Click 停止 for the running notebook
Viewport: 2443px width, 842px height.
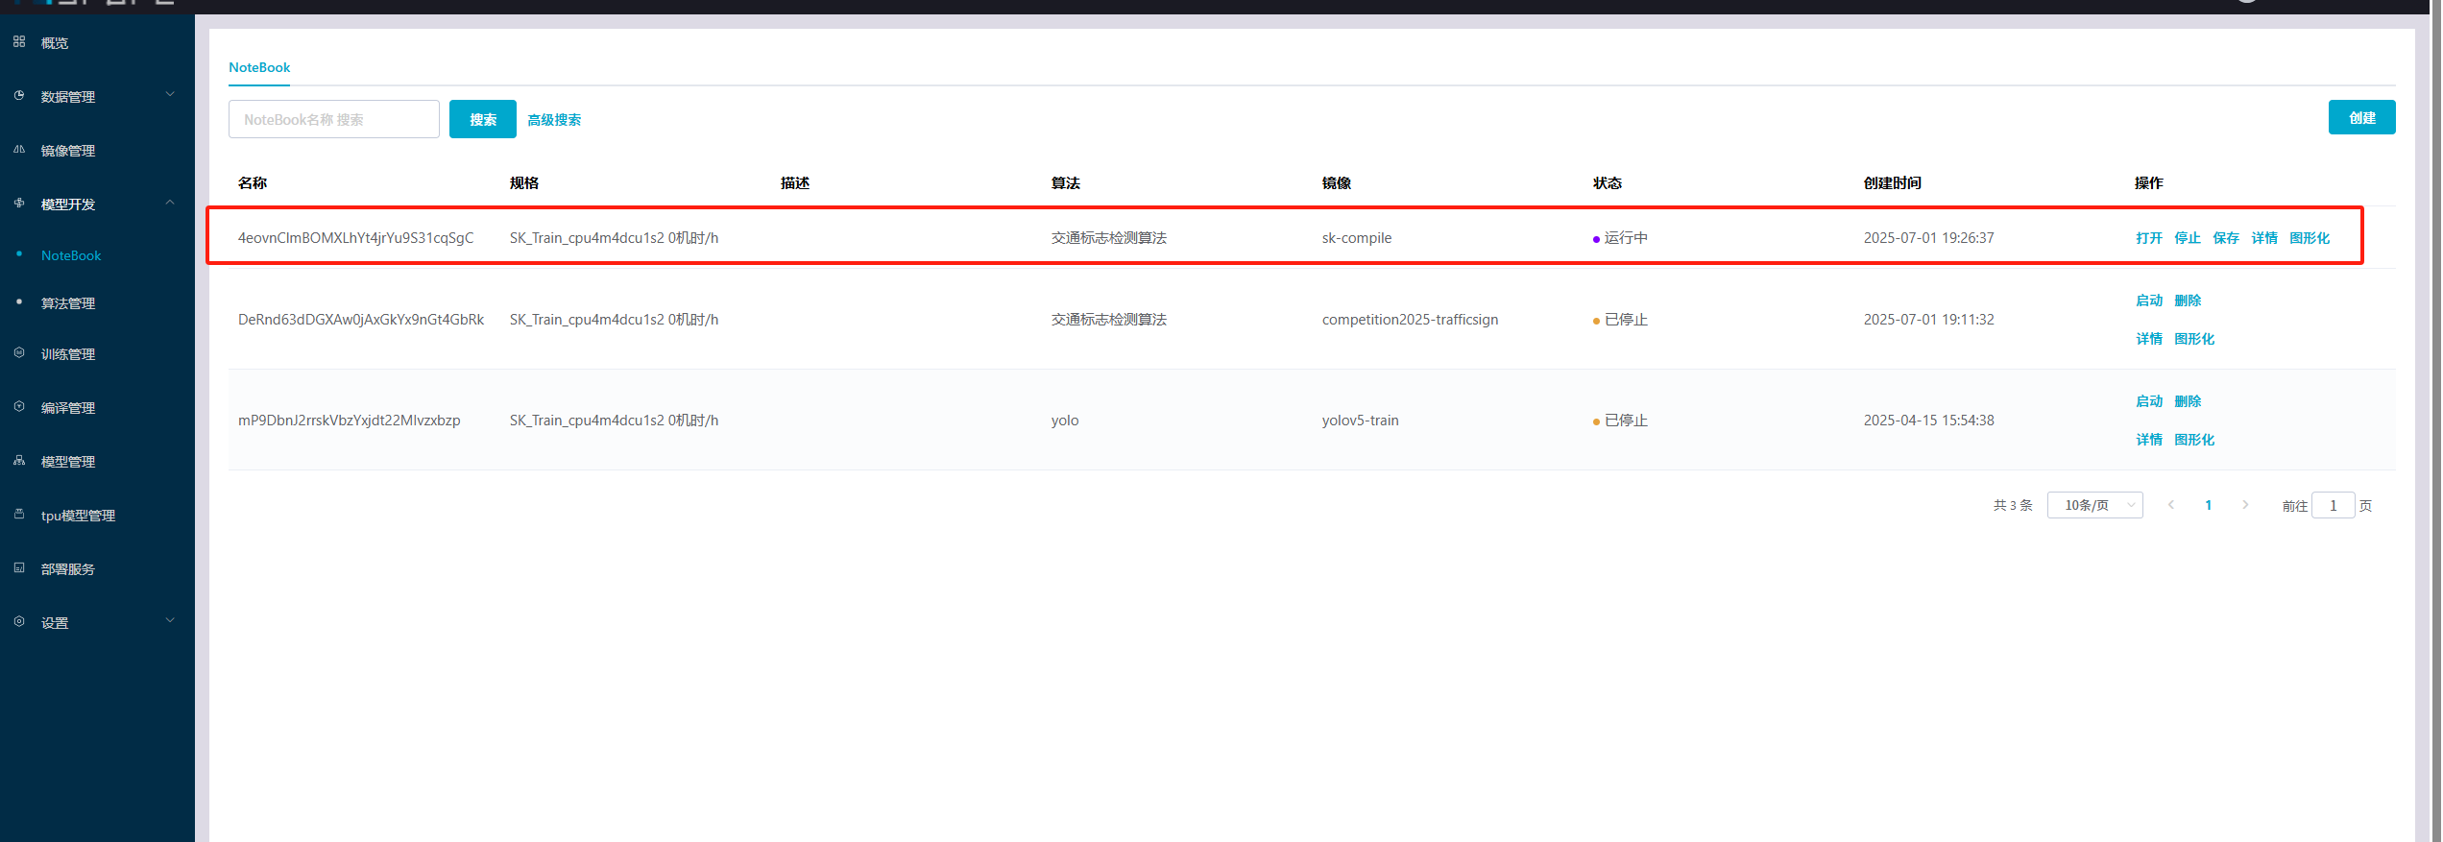point(2188,238)
